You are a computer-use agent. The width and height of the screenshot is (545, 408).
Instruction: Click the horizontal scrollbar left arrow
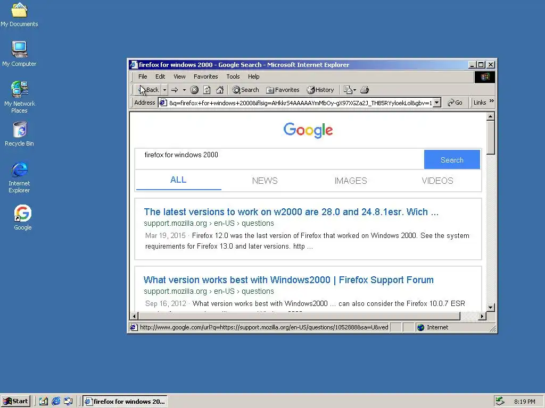tap(134, 316)
